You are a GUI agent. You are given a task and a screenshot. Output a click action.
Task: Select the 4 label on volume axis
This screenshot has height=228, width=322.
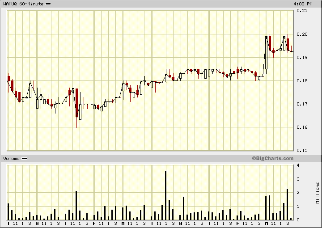point(298,165)
